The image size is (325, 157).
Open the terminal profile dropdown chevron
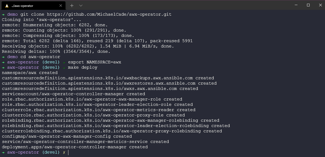tap(81, 5)
